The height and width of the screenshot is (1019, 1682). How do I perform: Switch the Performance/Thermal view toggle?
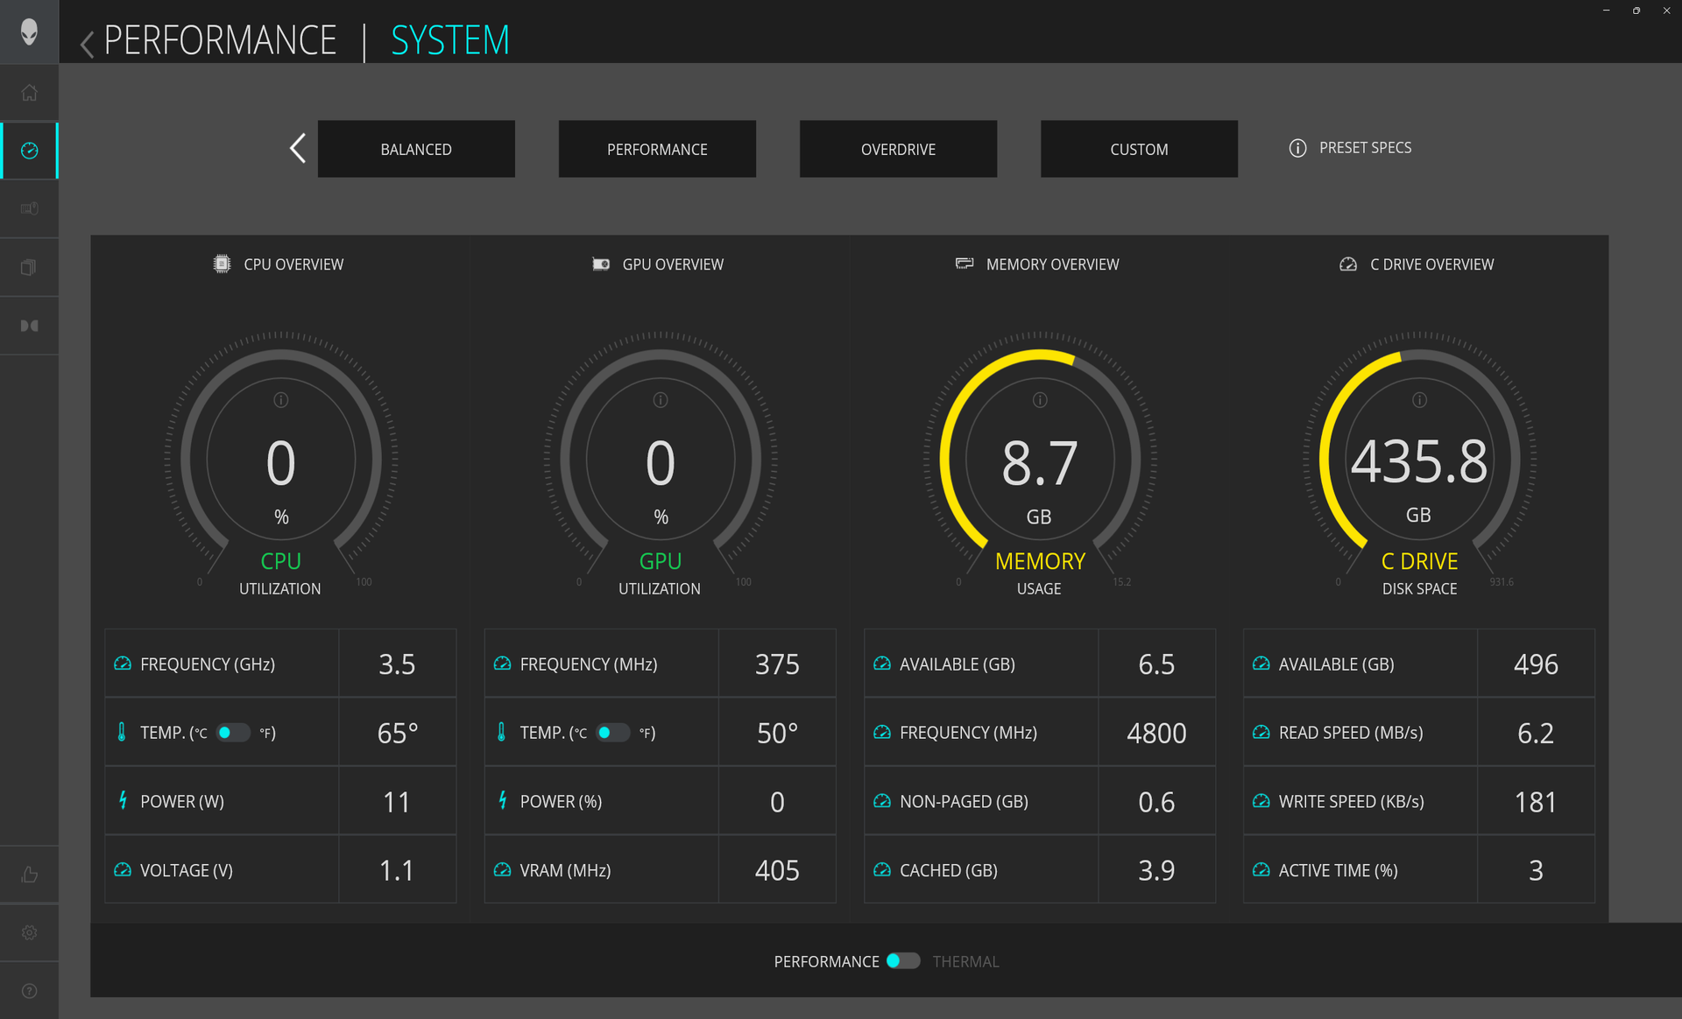pyautogui.click(x=902, y=961)
